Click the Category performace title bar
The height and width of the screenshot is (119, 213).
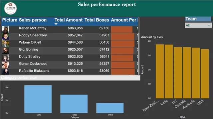pyautogui.click(x=70, y=78)
